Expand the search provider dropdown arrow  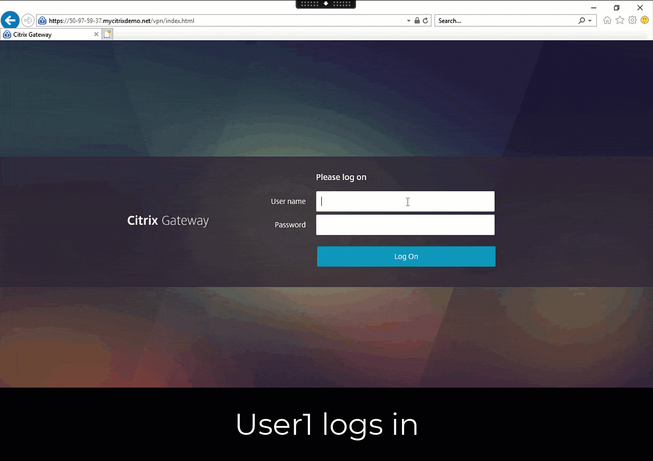(590, 21)
